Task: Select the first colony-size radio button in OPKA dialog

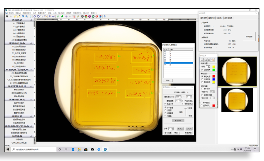Action: (165, 107)
